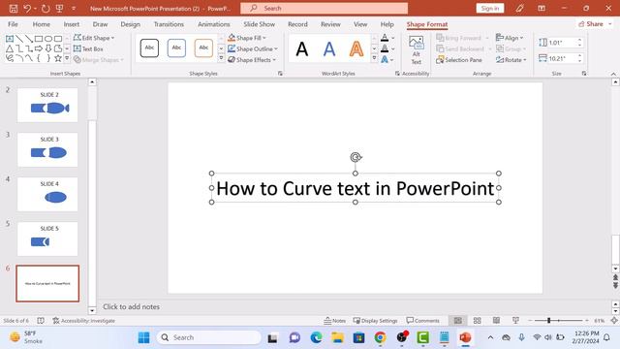Viewport: 620px width, 349px height.
Task: Open the Review tab
Action: coord(330,24)
